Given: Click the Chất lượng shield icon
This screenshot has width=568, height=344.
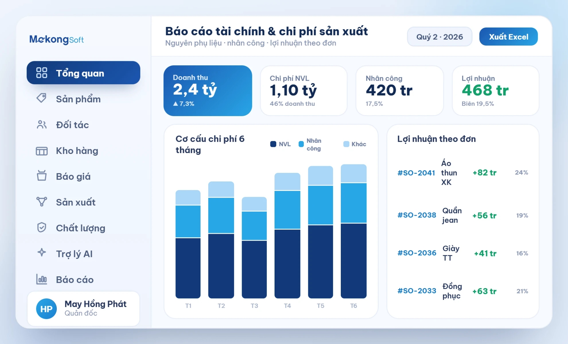Looking at the screenshot, I should coord(42,228).
